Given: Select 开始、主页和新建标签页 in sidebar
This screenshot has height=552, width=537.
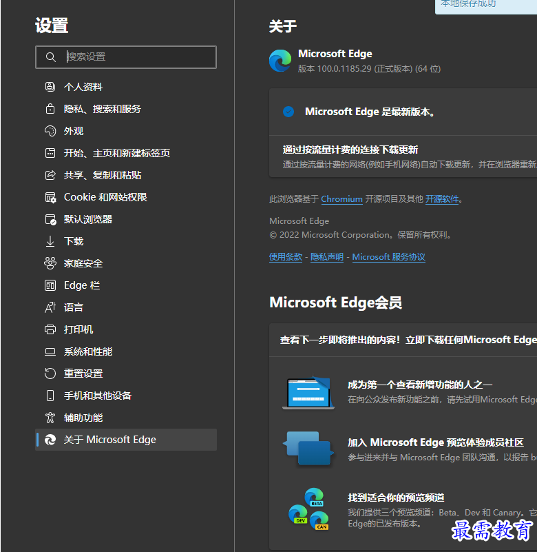Looking at the screenshot, I should [126, 153].
